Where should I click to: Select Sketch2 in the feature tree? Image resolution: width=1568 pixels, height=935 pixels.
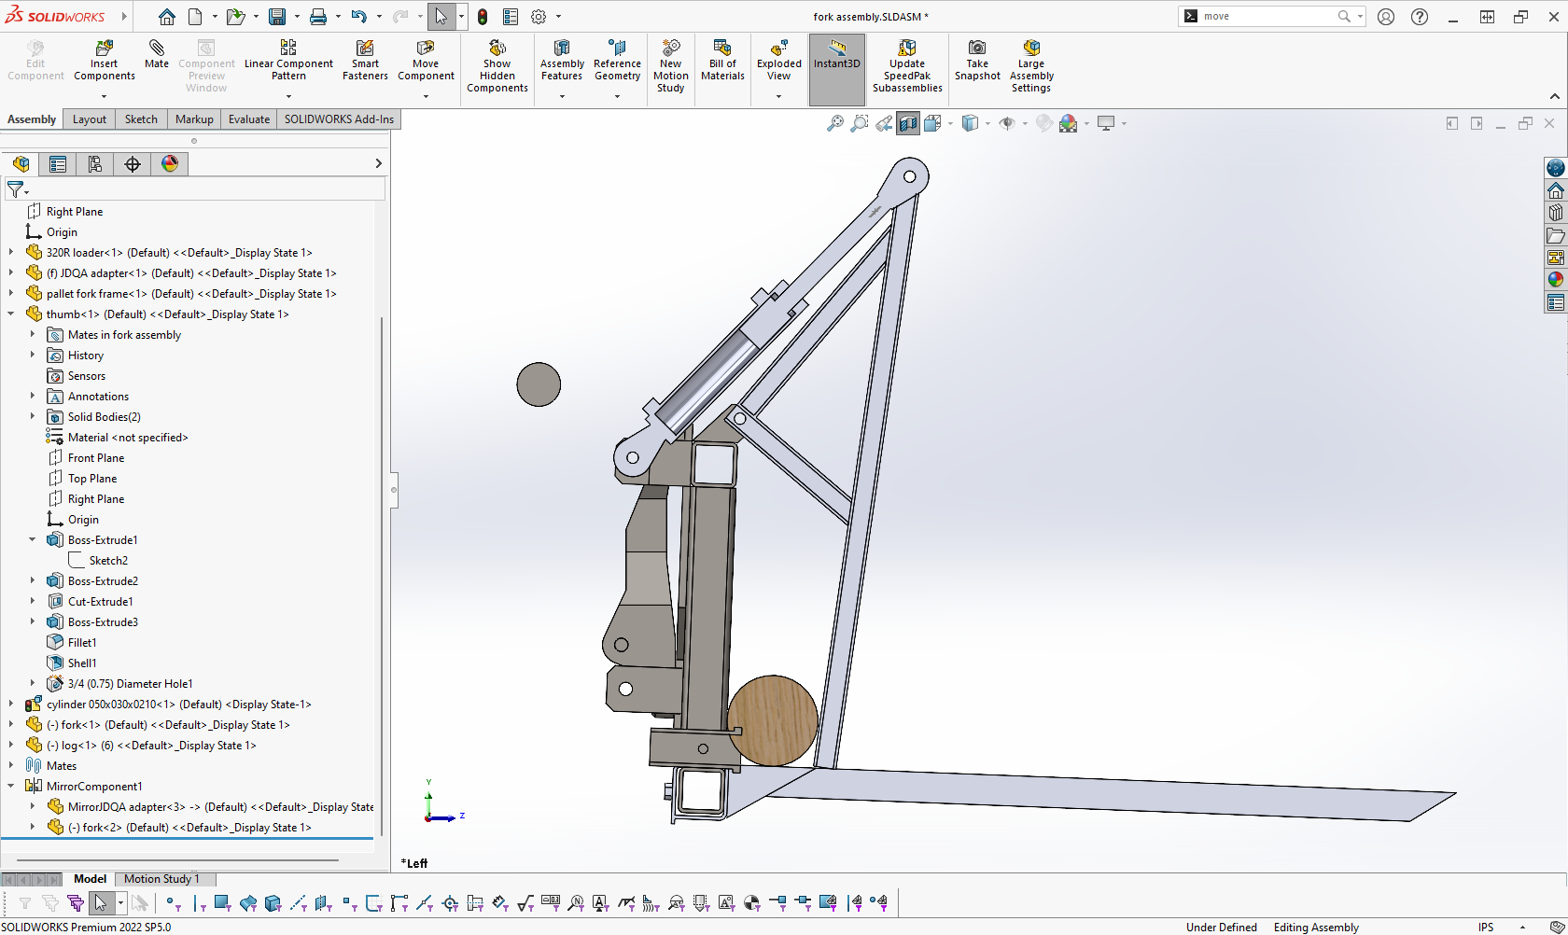[108, 561]
